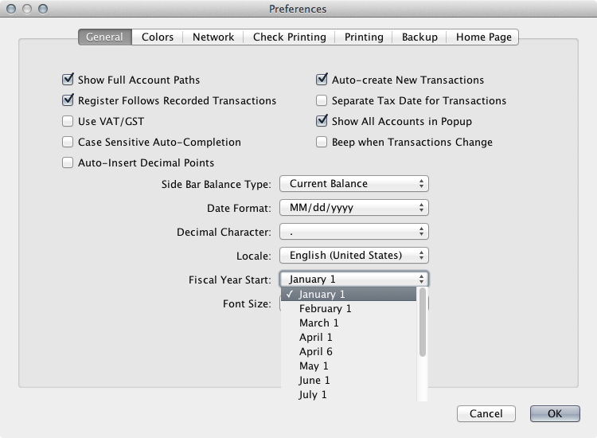Select July 1 as fiscal year start
The image size is (597, 438).
[313, 395]
